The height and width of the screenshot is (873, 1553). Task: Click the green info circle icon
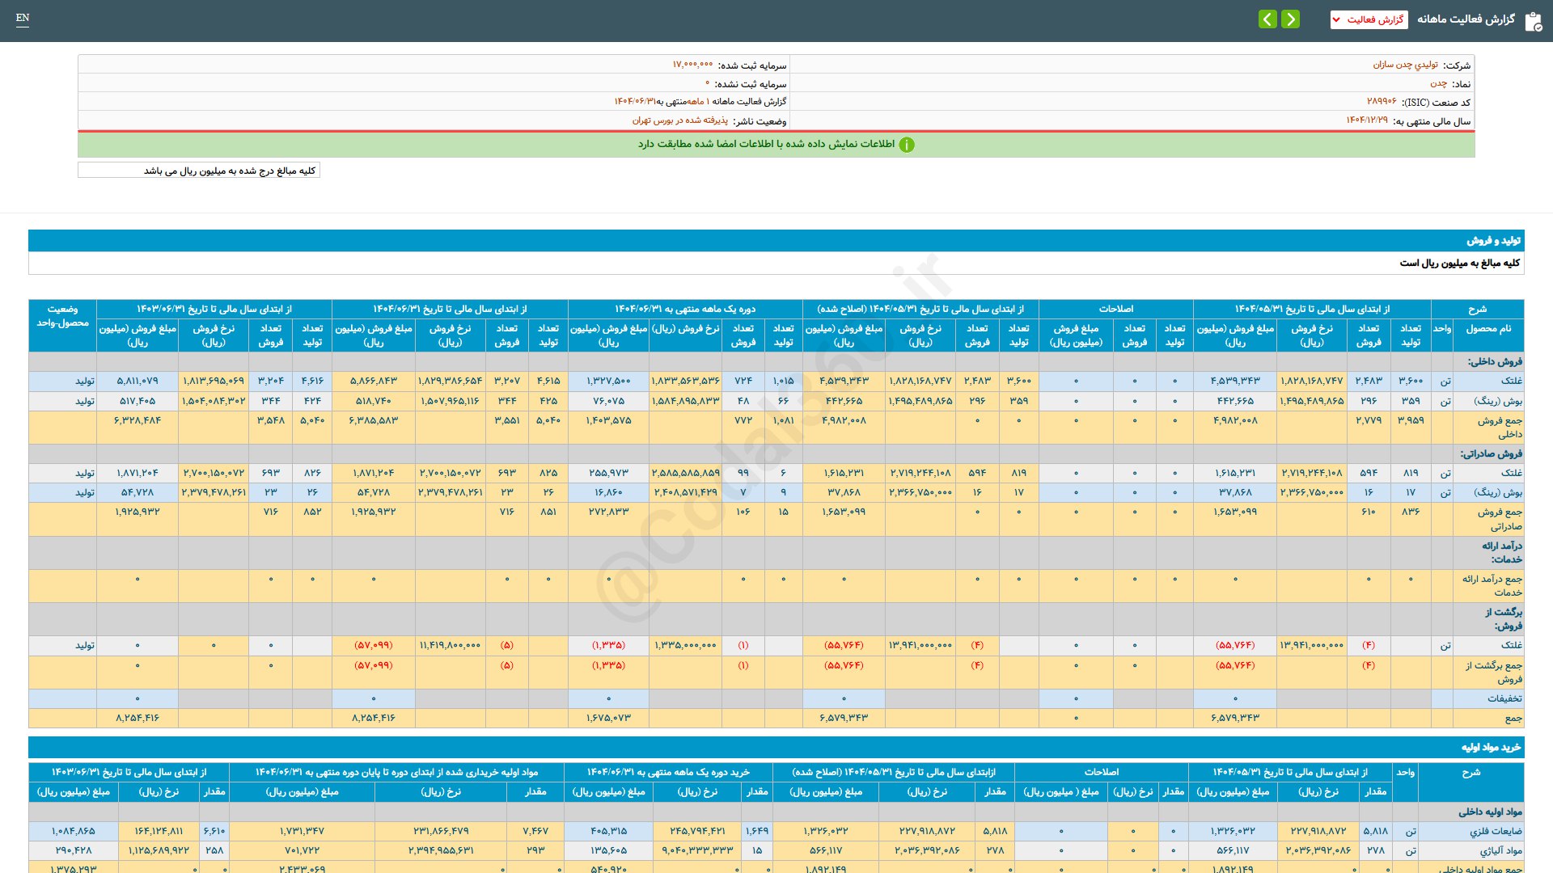[x=907, y=145]
